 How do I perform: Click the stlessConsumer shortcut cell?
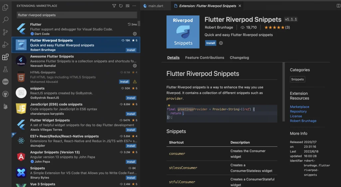pos(183,168)
